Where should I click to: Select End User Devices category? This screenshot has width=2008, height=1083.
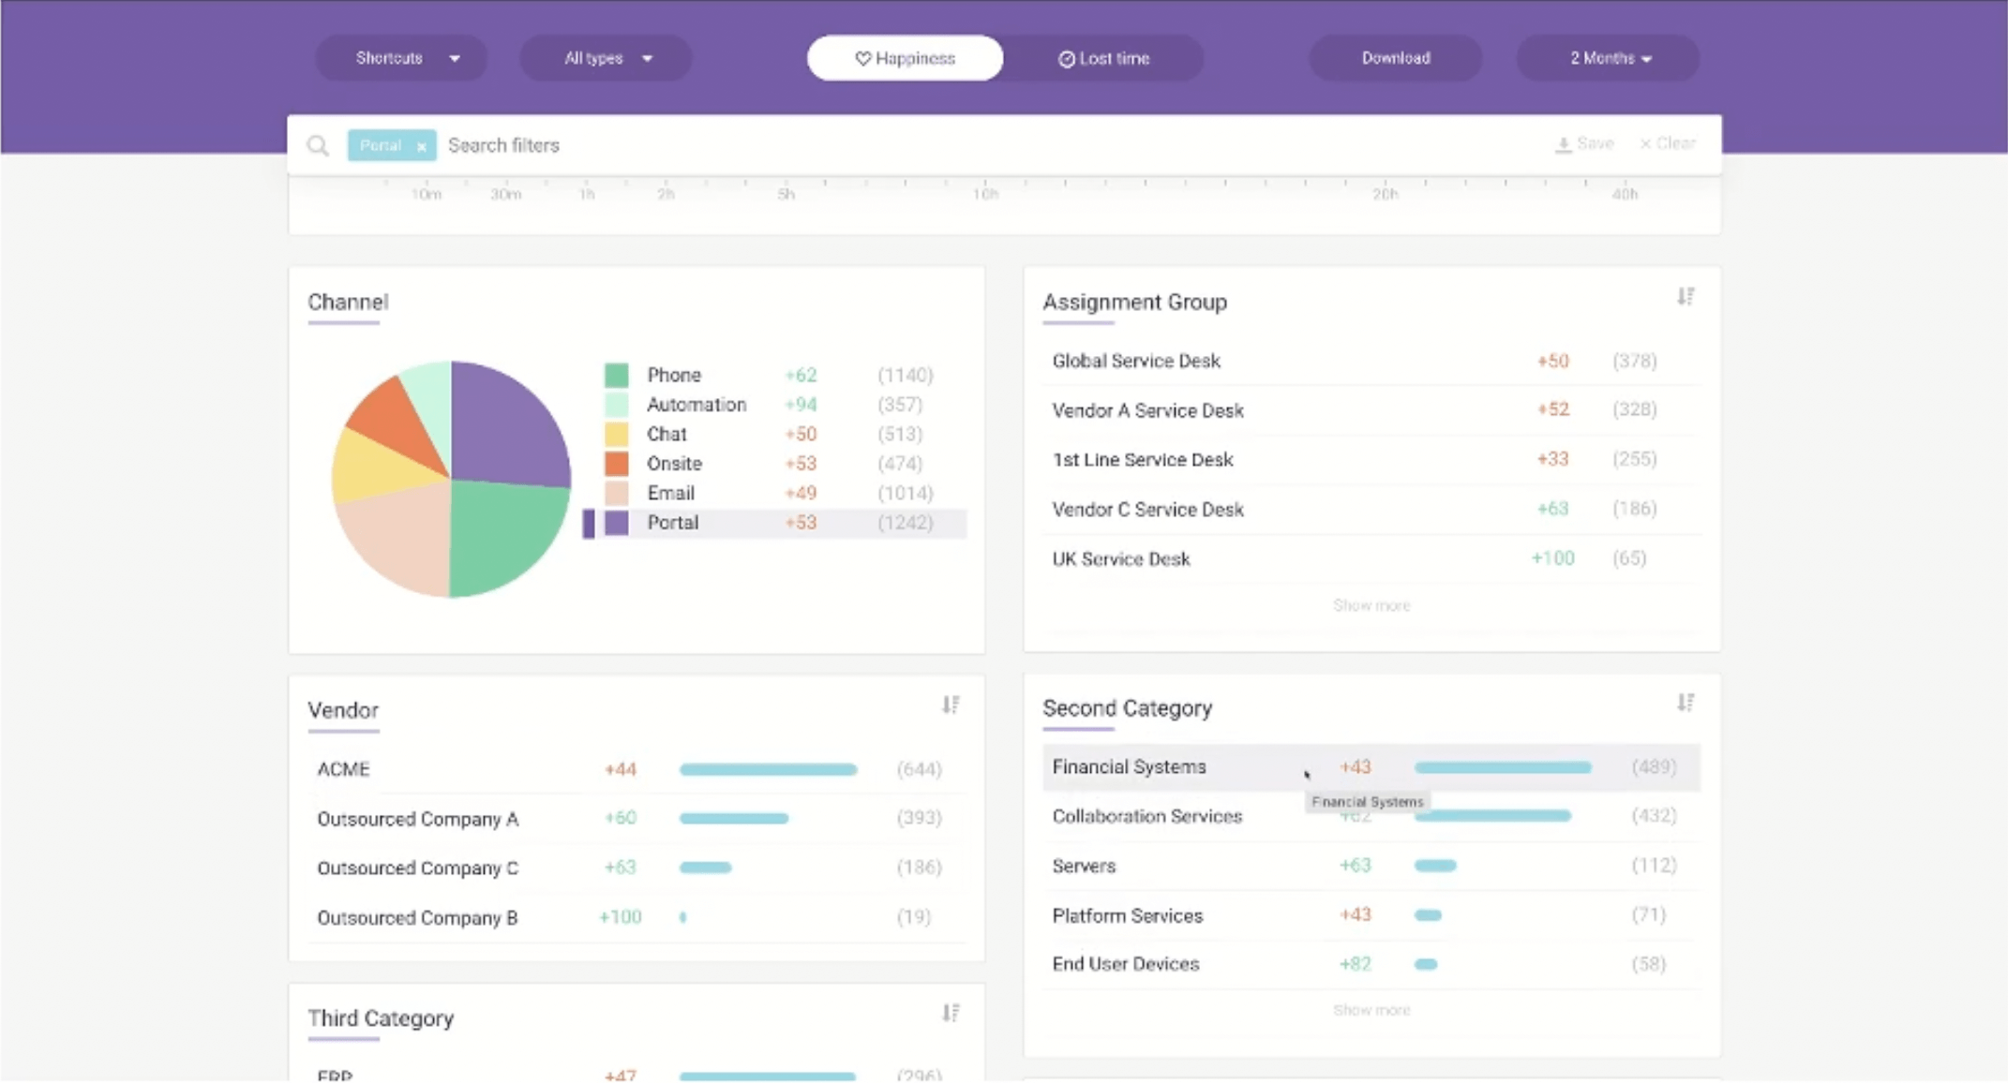coord(1371,964)
